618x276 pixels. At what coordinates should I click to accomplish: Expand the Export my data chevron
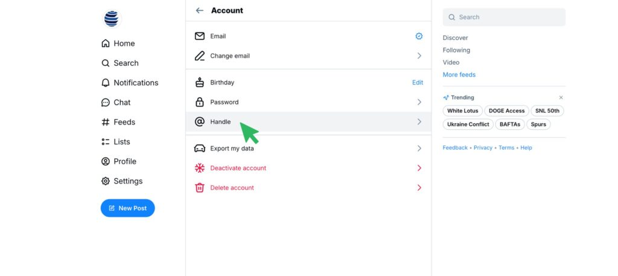419,149
